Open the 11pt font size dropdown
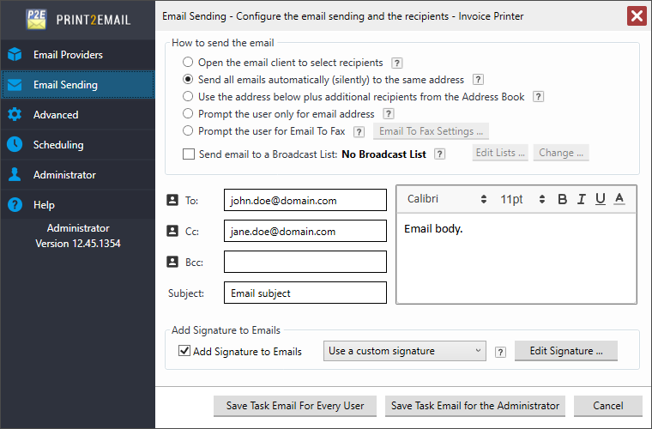 coord(523,199)
